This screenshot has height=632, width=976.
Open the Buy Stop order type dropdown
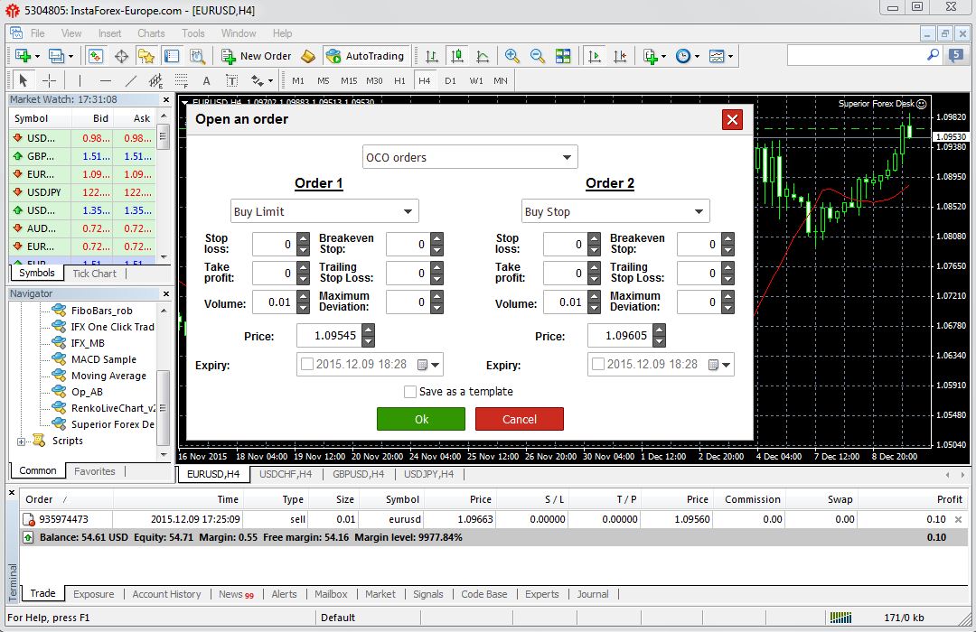tap(615, 212)
